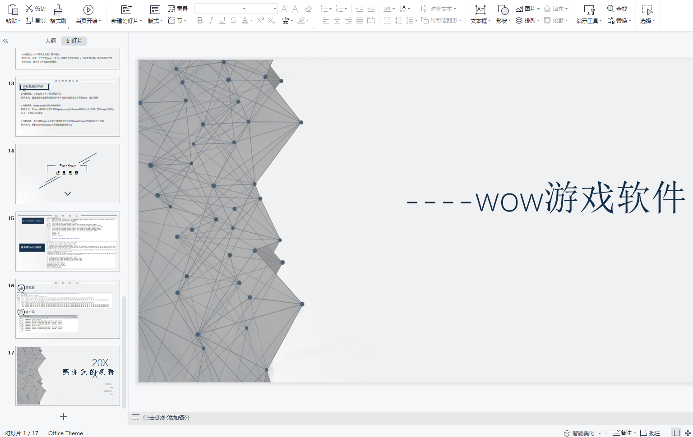The image size is (693, 437).
Task: Open the font size combo box
Action: (262, 9)
